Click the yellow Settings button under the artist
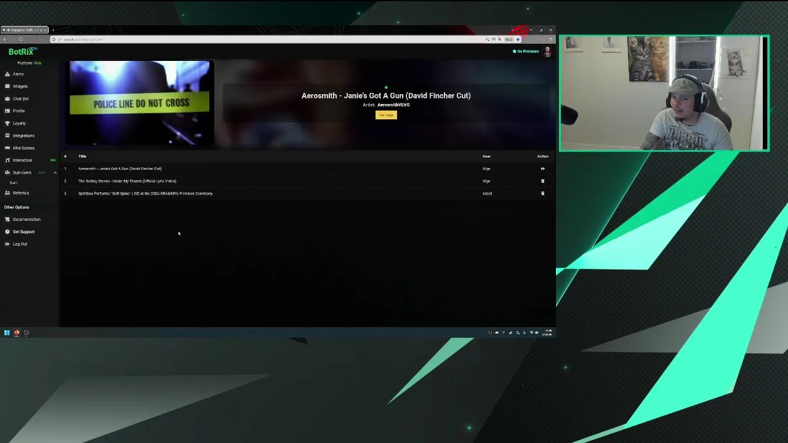 [x=386, y=115]
